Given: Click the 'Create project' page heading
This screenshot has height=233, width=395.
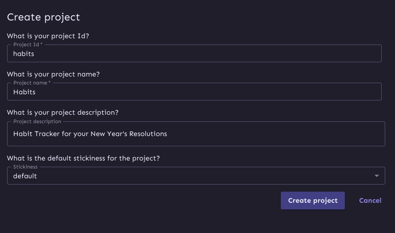Looking at the screenshot, I should coord(44,17).
